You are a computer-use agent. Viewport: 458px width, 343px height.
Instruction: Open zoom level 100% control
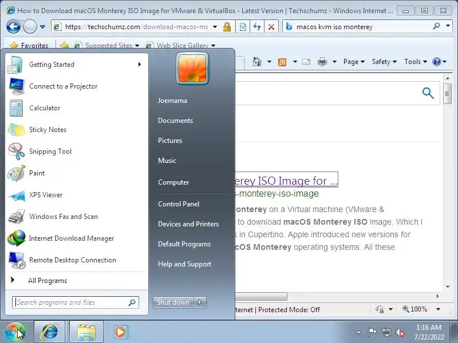click(421, 309)
